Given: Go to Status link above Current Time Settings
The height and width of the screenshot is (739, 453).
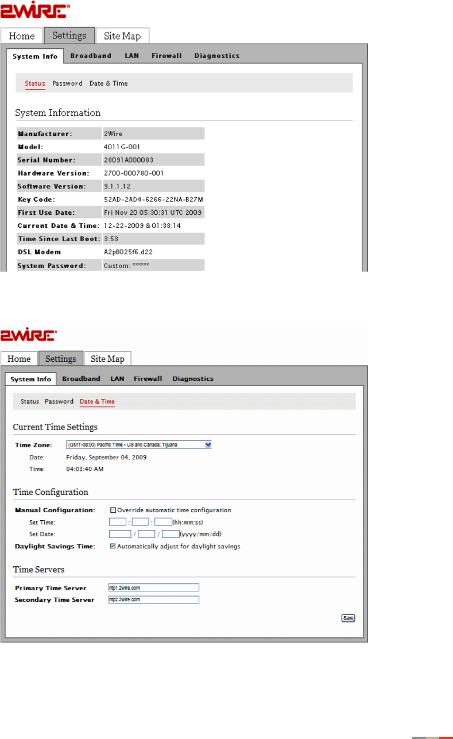Looking at the screenshot, I should [x=30, y=402].
